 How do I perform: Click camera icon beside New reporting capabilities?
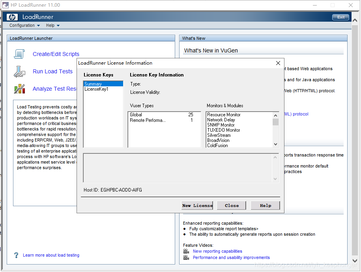(186, 251)
